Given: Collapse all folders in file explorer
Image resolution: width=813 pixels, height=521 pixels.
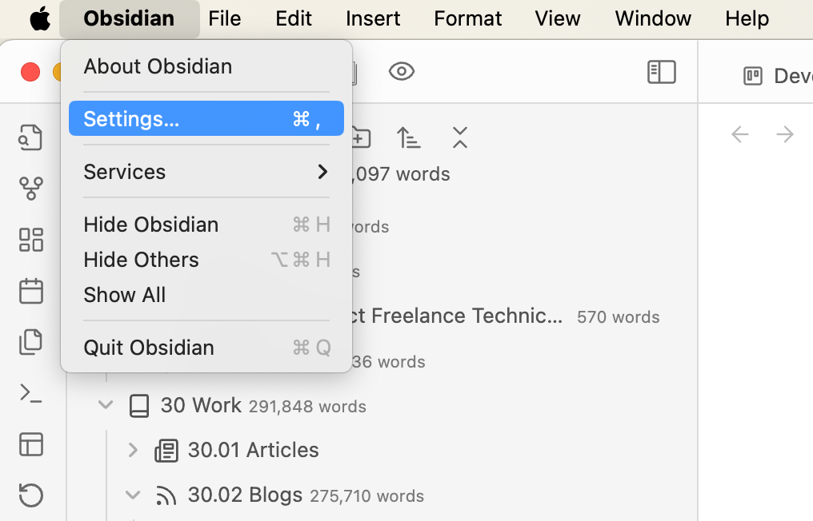Looking at the screenshot, I should pyautogui.click(x=459, y=137).
